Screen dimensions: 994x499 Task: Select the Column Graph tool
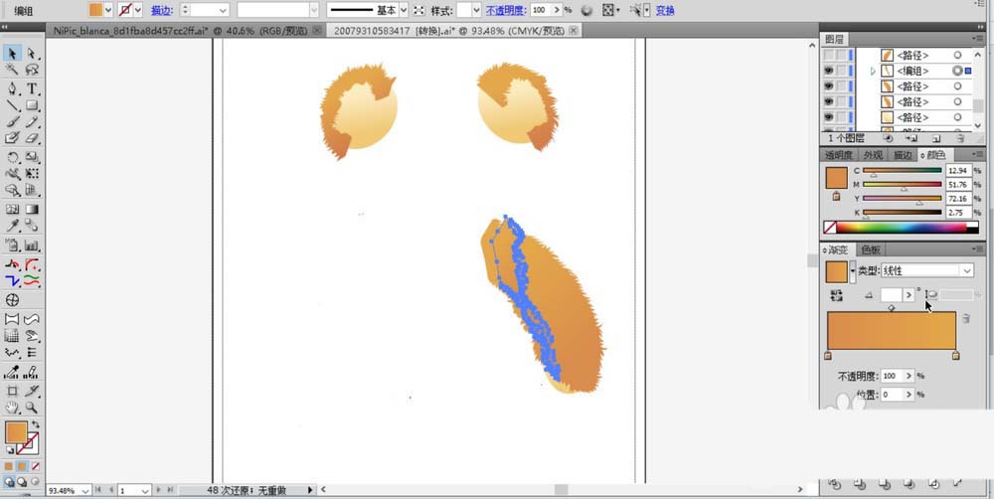(32, 245)
